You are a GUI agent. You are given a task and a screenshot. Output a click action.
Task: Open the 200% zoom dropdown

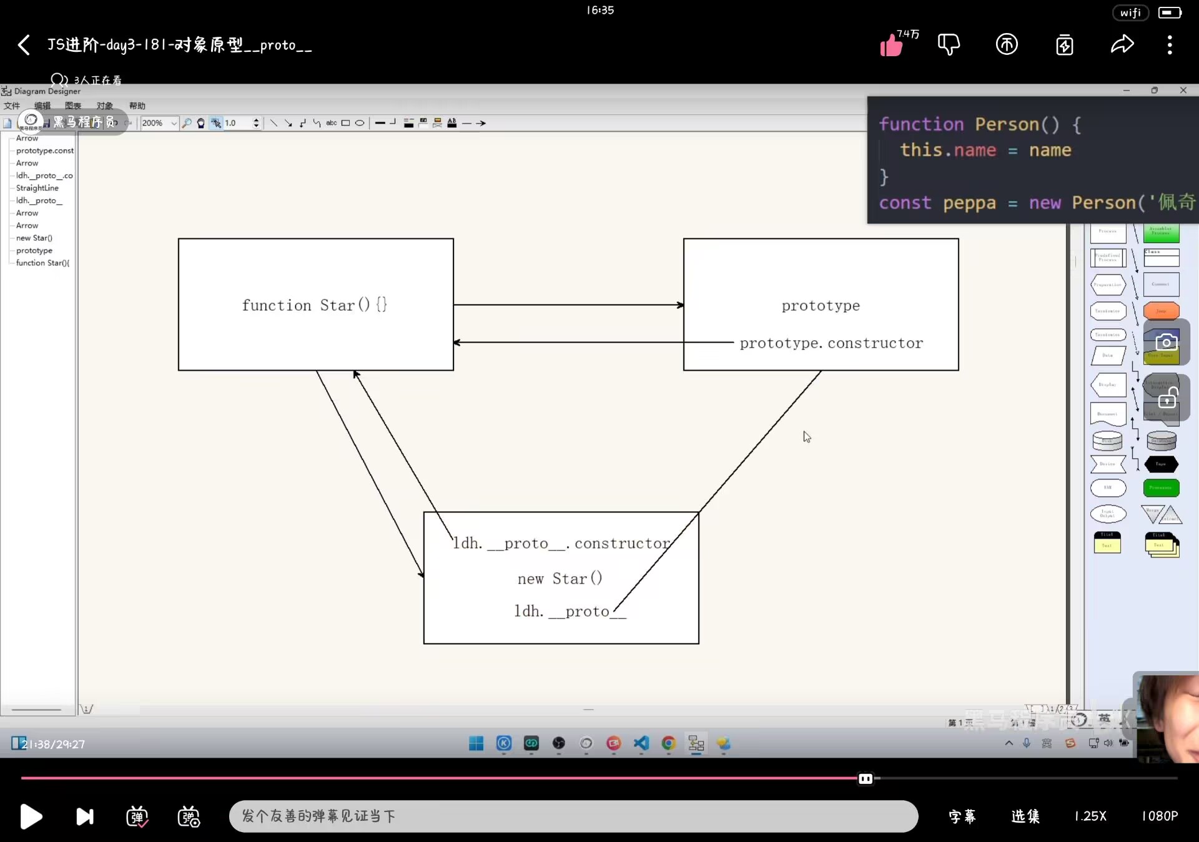click(x=159, y=123)
